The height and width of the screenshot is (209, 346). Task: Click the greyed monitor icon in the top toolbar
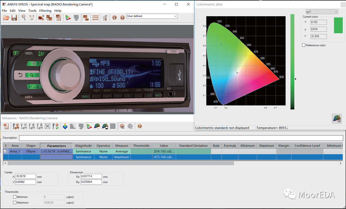[x=76, y=18]
